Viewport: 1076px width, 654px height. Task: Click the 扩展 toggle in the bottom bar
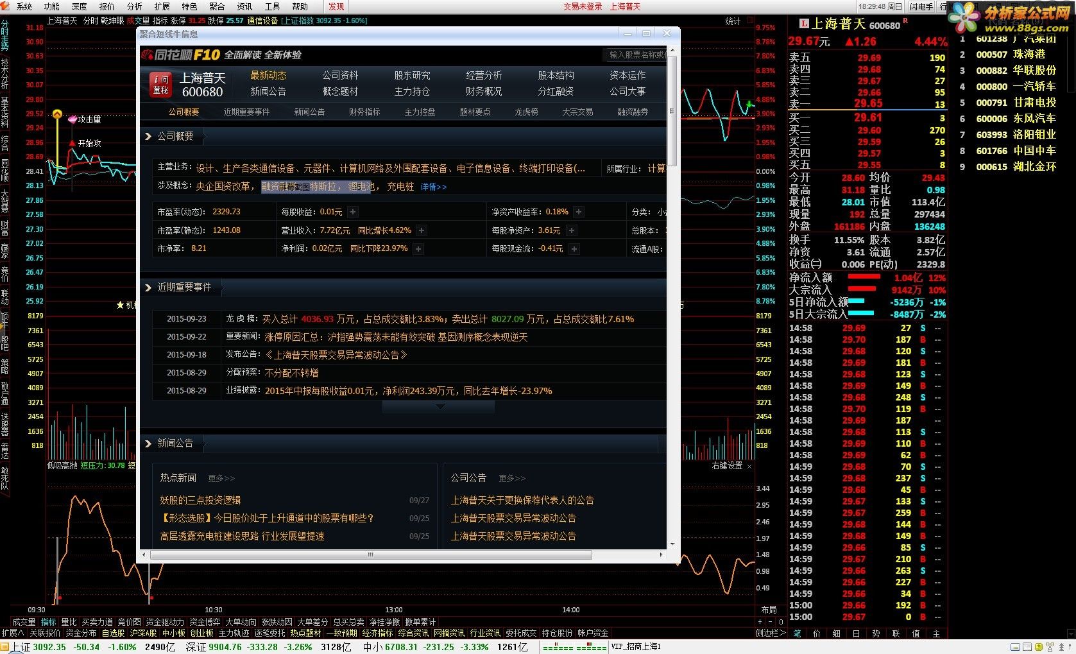(12, 633)
